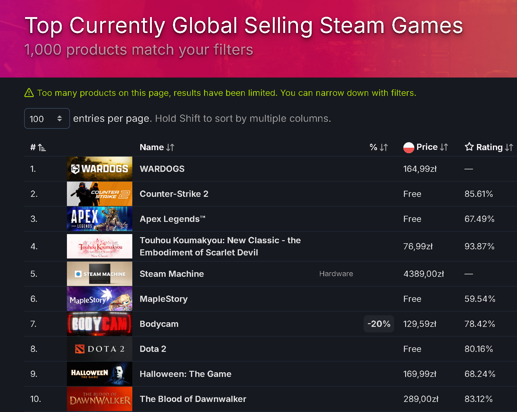Sort table by Name column
Viewport: 517px width, 412px height.
pyautogui.click(x=157, y=147)
